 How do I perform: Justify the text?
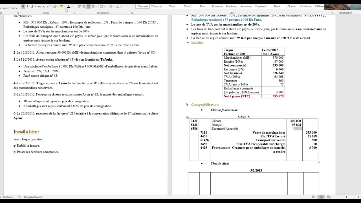(x=93, y=6)
